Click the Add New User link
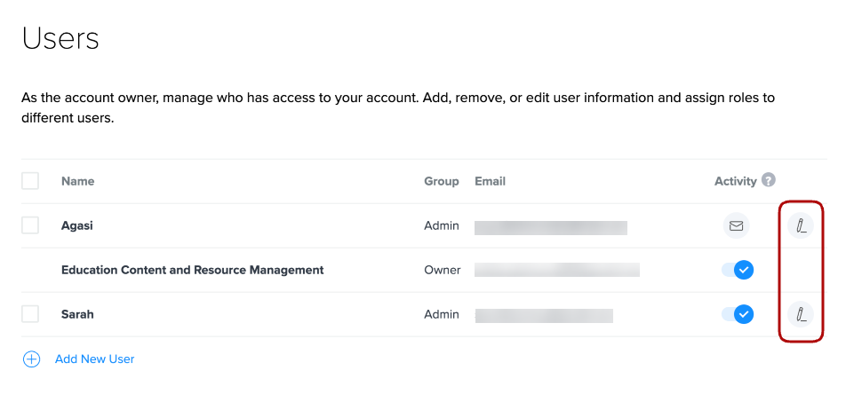846x394 pixels. 94,359
